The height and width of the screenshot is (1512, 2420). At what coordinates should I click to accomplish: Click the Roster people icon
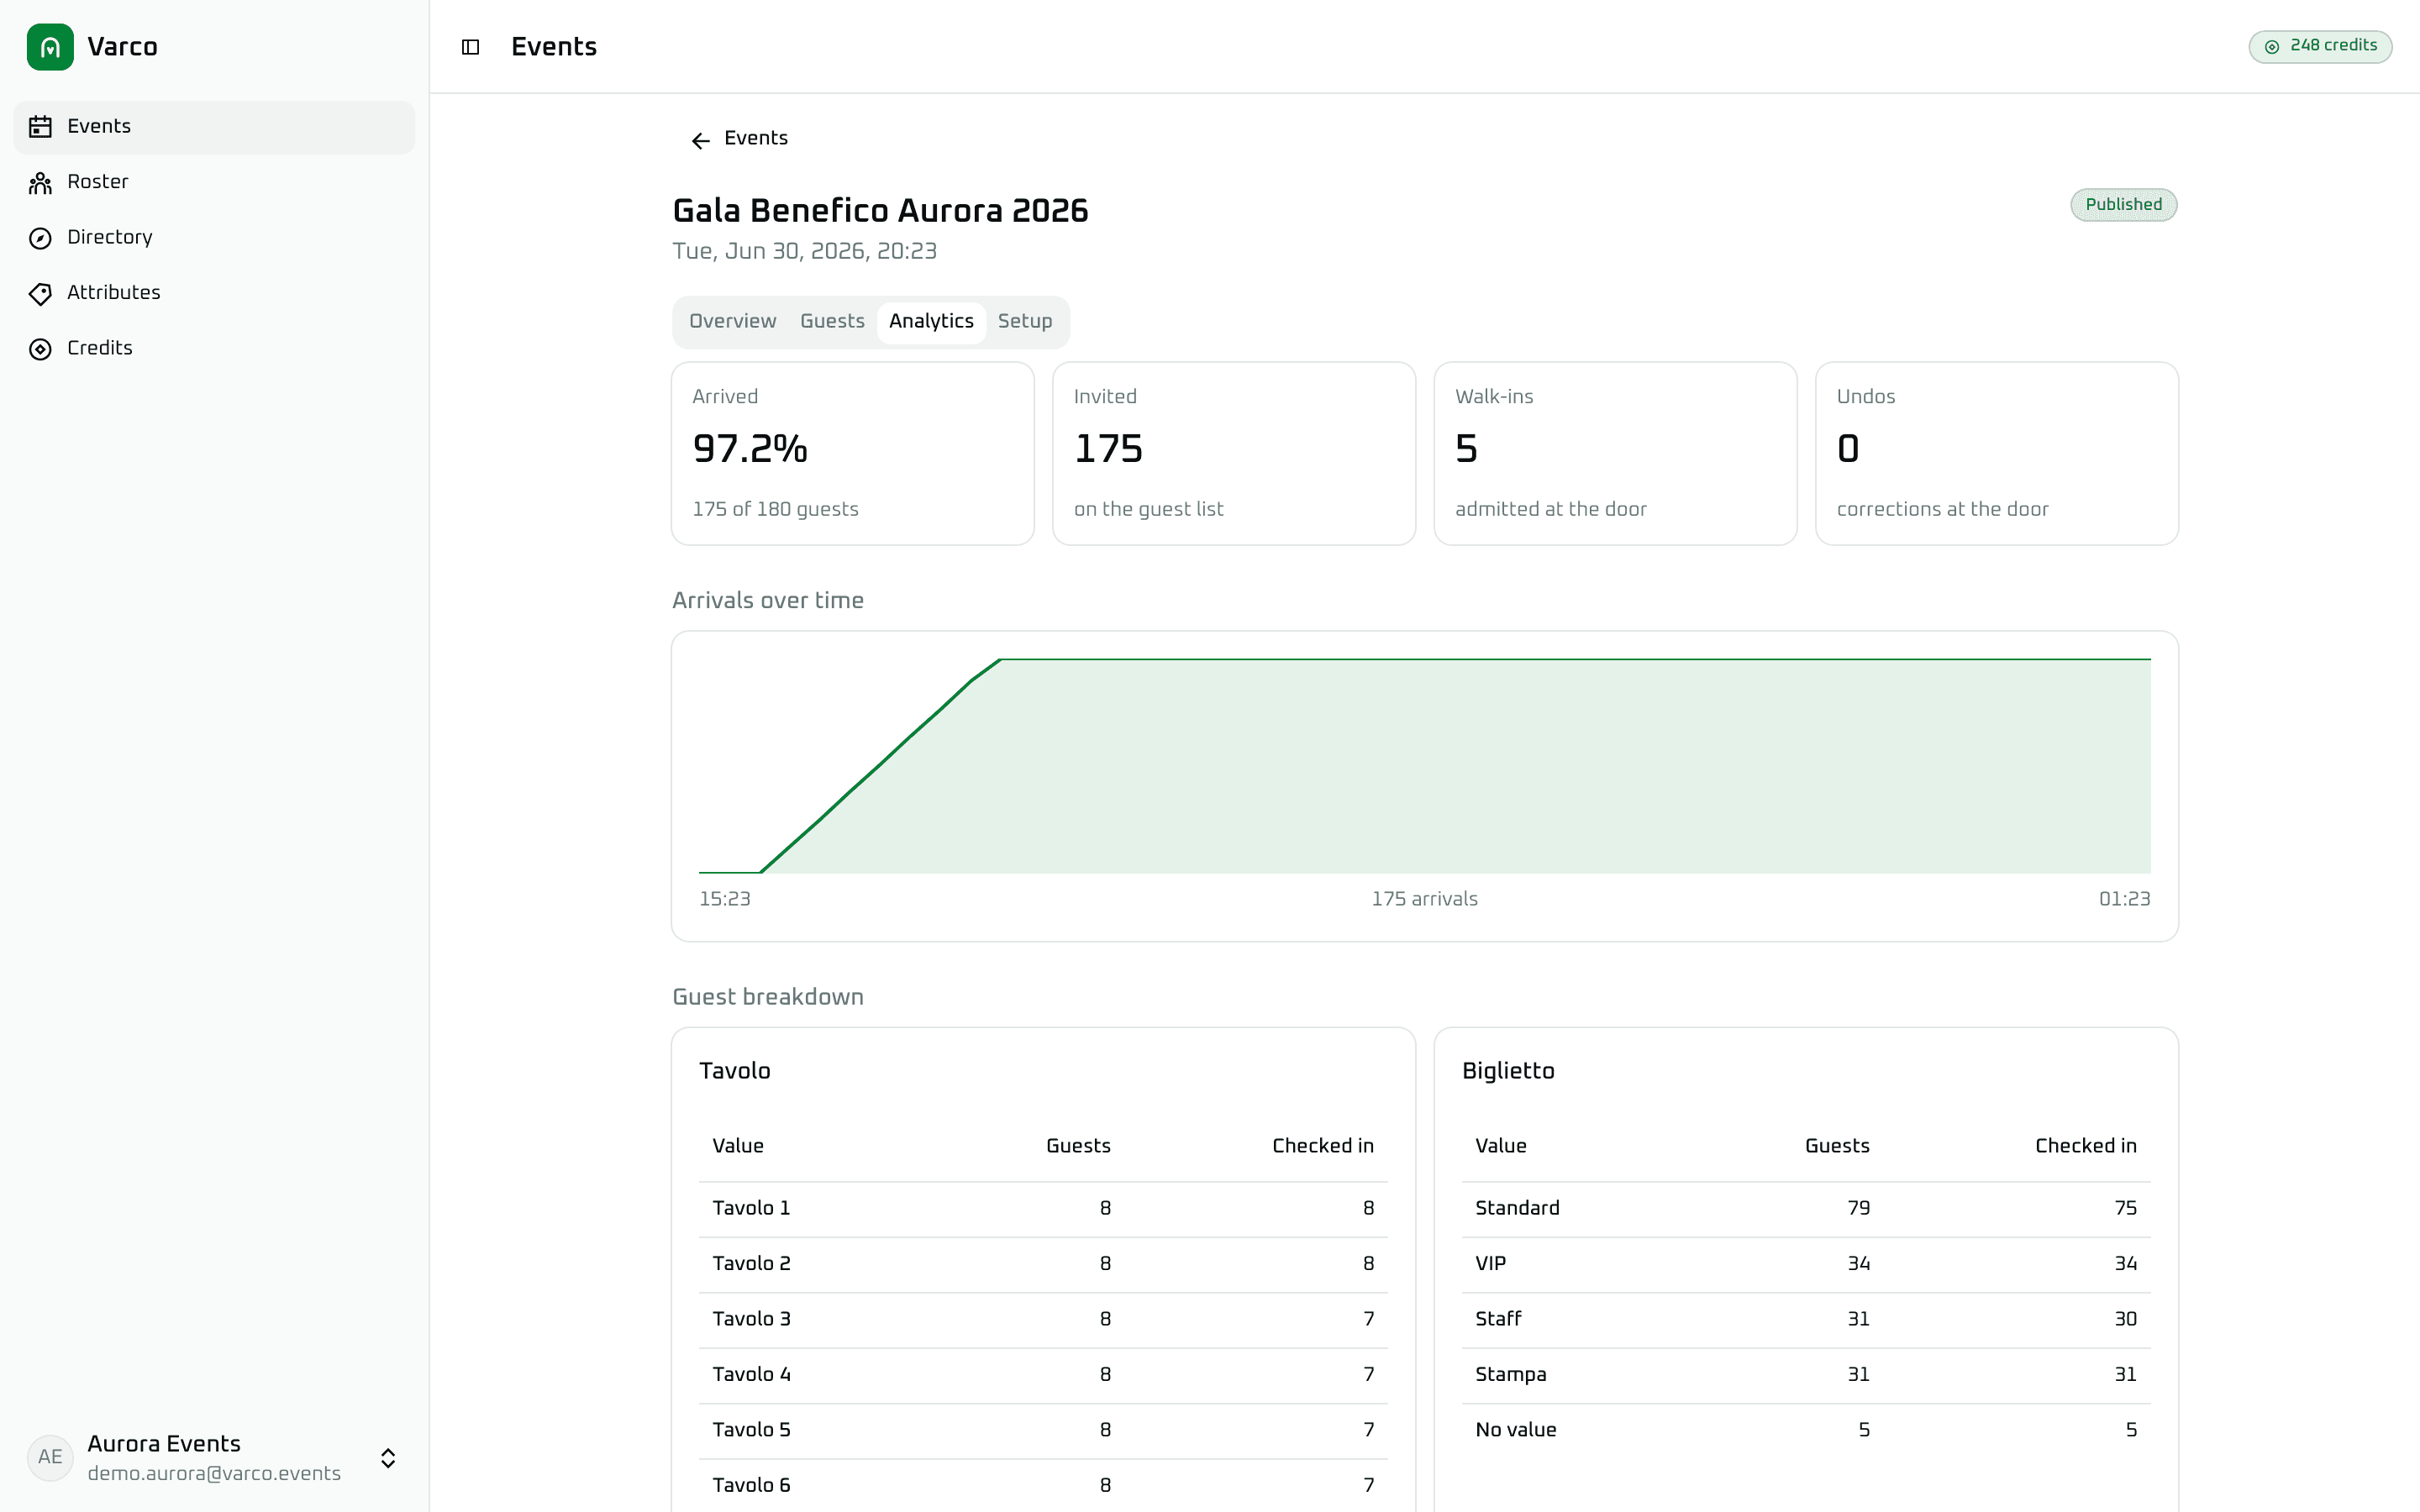[x=40, y=182]
